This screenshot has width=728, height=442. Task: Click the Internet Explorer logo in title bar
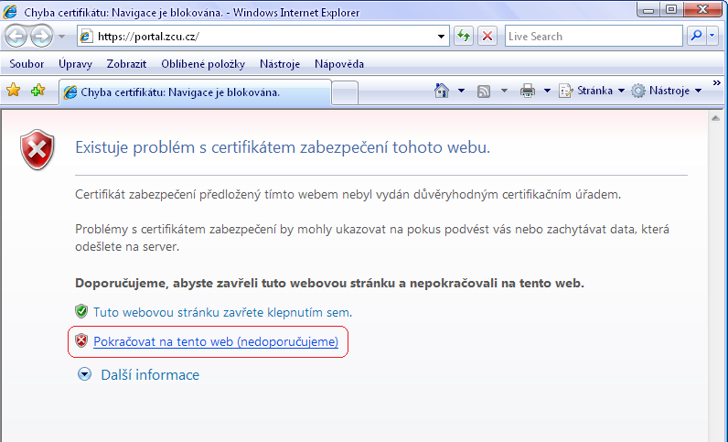click(x=10, y=12)
